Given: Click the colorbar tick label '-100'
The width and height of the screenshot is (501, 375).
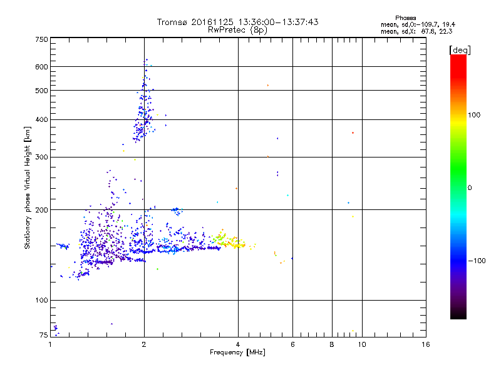Looking at the screenshot, I should pyautogui.click(x=477, y=261).
